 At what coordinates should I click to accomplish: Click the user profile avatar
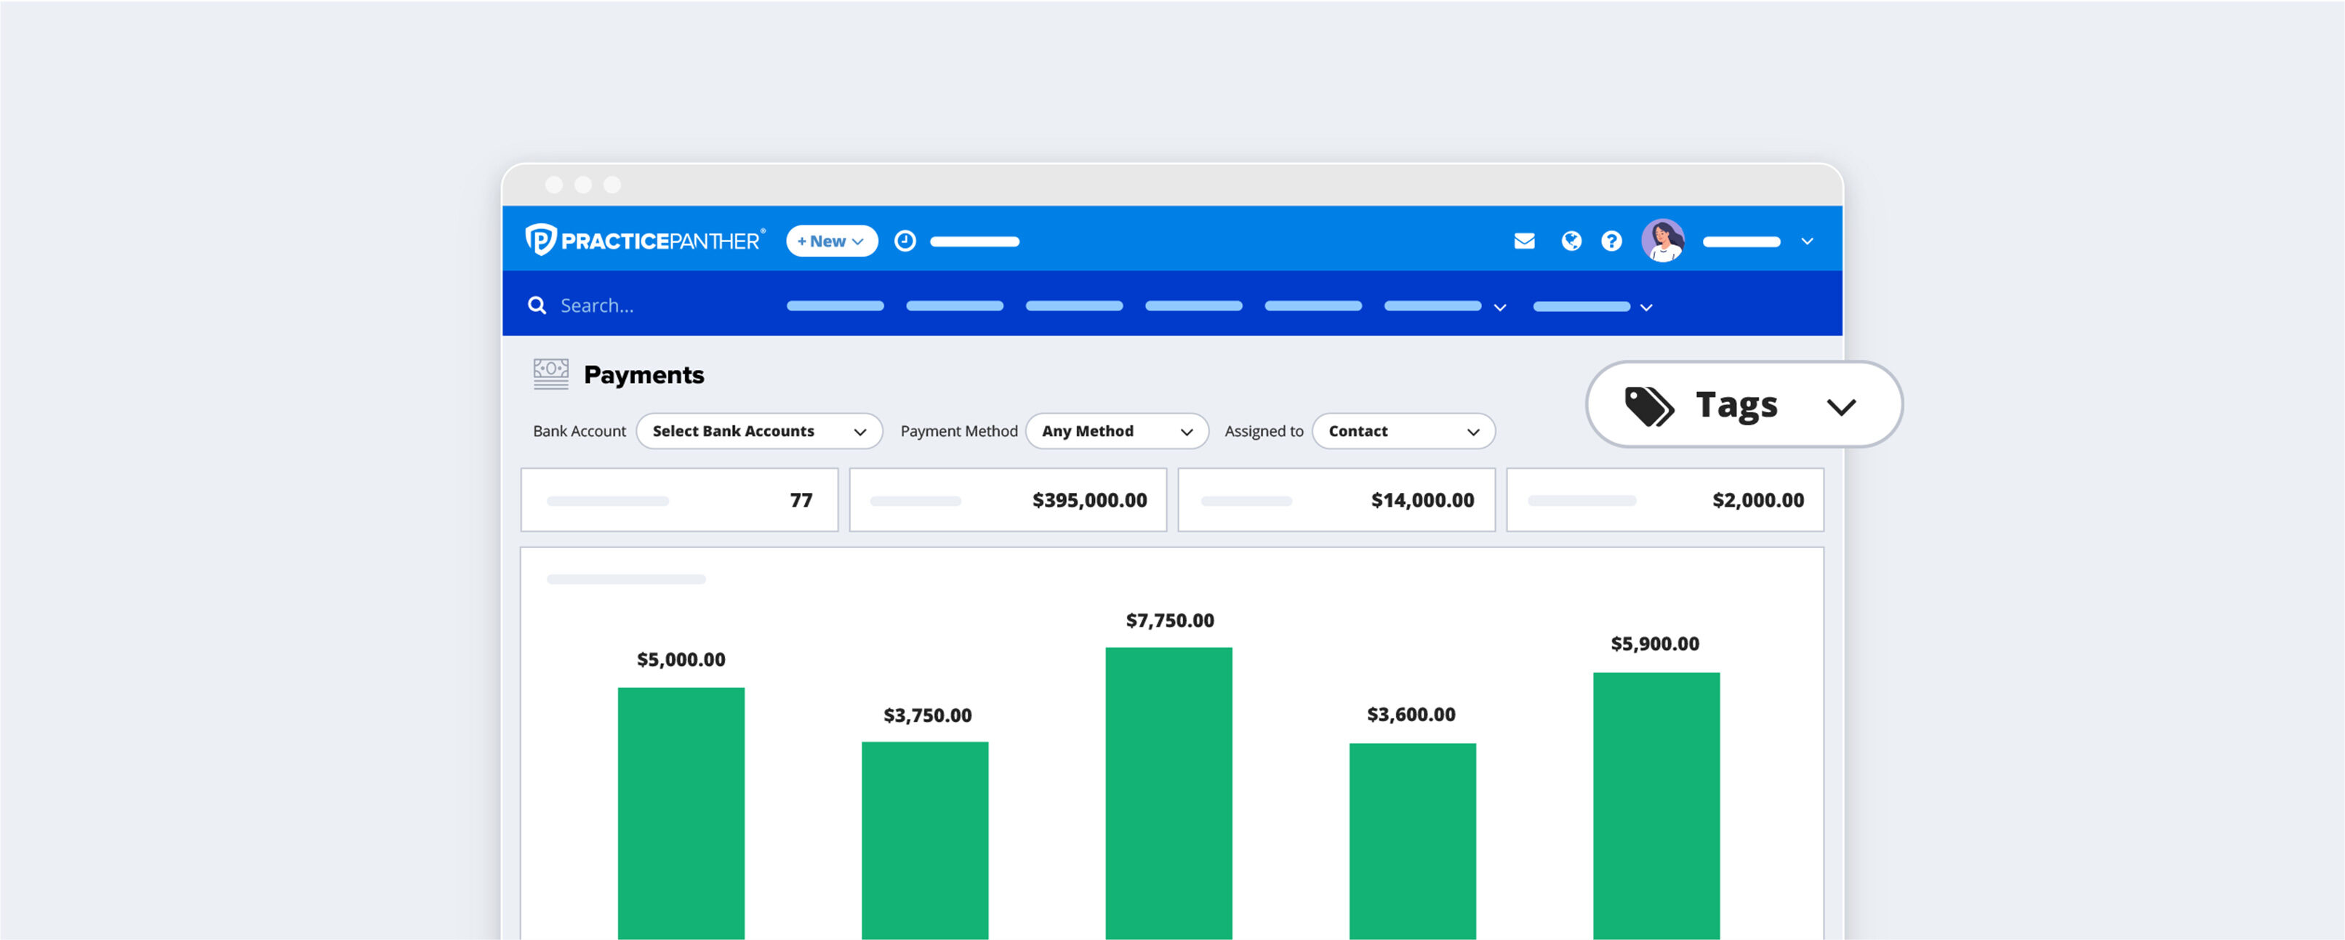click(x=1662, y=241)
